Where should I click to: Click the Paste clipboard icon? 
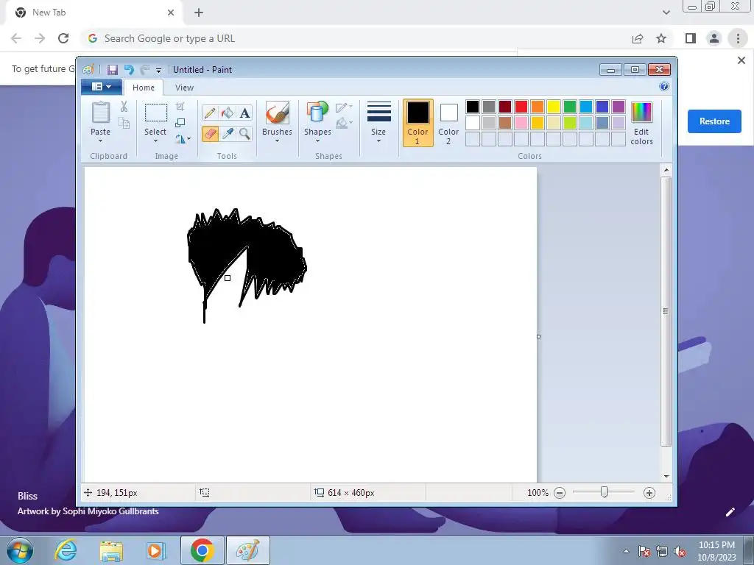[100, 113]
